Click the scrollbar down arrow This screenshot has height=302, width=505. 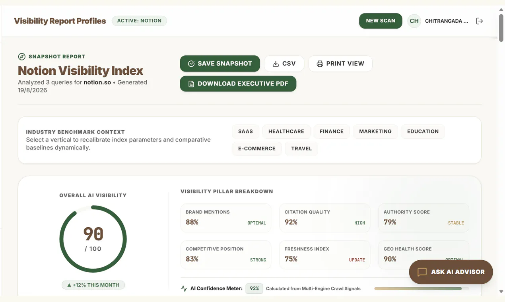click(x=501, y=292)
